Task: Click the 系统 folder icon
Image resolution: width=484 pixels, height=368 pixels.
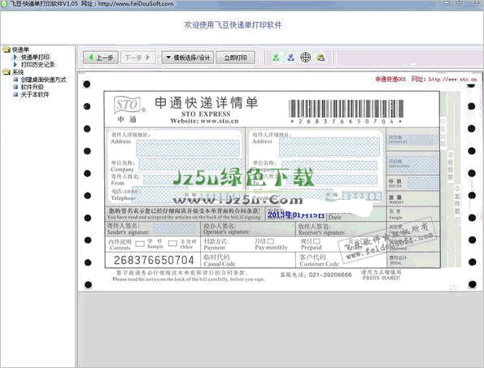Action: 7,72
